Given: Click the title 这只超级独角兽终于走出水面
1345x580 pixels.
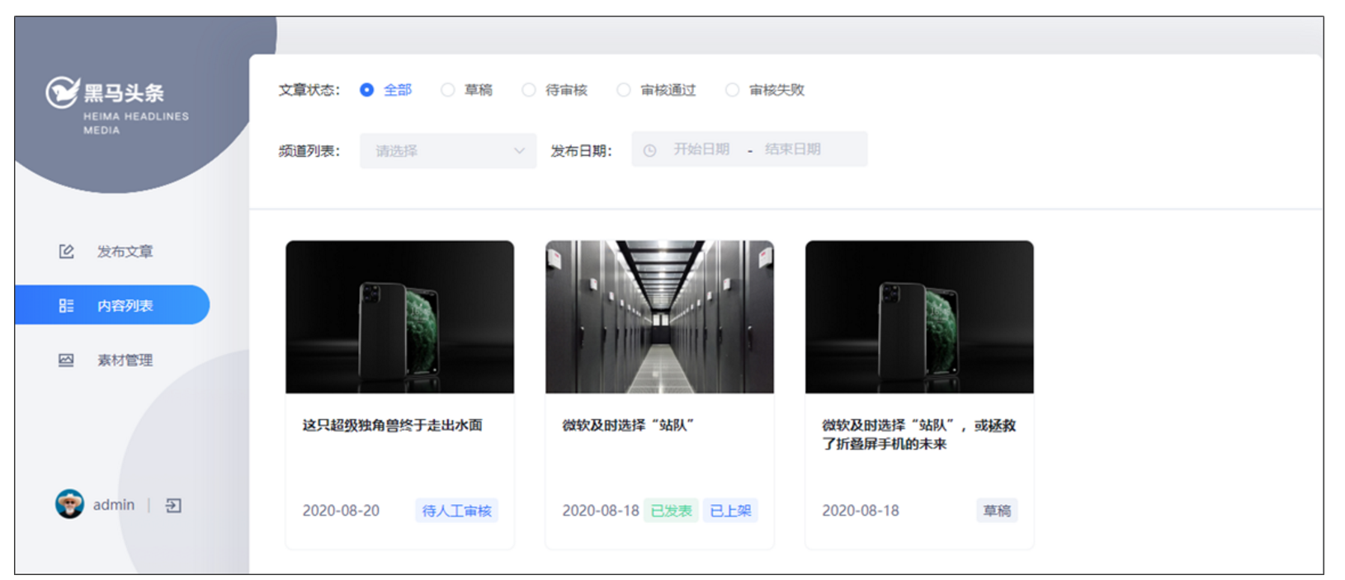Looking at the screenshot, I should point(393,426).
